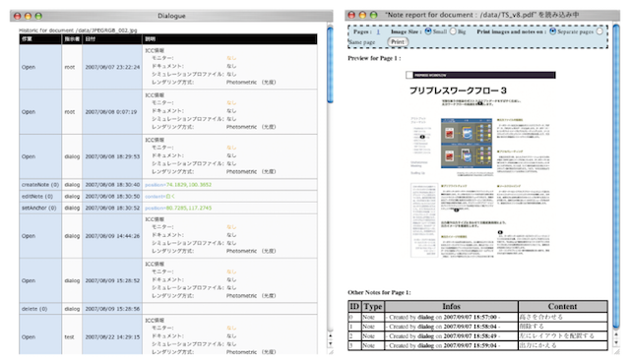Click the Content column header in notes table
This screenshot has width=630, height=362.
pos(562,306)
